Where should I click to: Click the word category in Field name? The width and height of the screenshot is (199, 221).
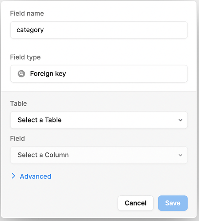[30, 30]
